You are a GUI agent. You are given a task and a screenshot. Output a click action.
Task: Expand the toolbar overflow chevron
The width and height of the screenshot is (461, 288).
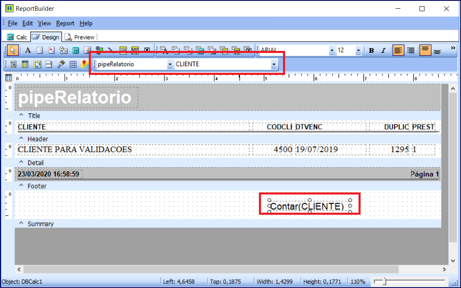[x=453, y=48]
